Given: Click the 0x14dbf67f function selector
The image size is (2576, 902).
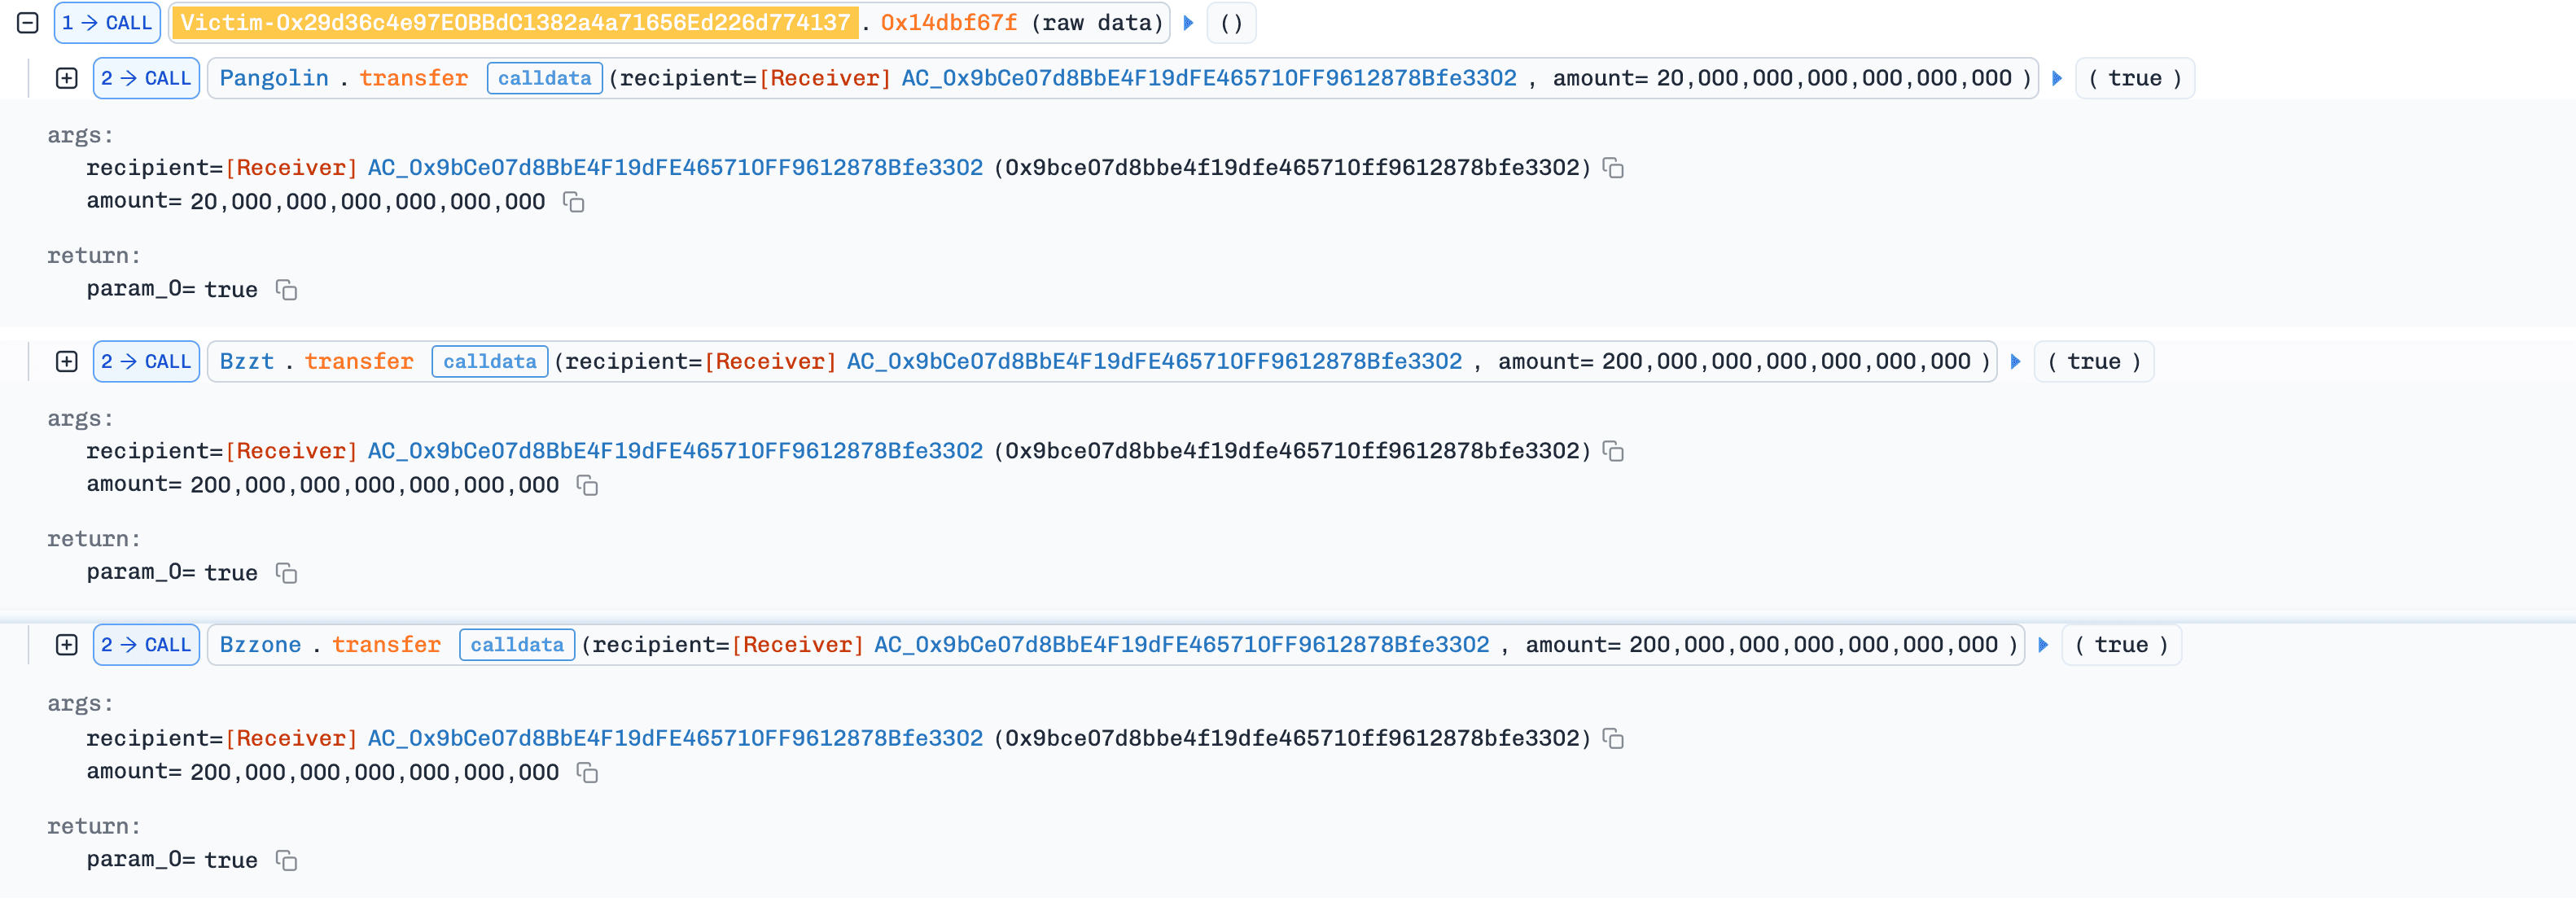Looking at the screenshot, I should (x=948, y=22).
